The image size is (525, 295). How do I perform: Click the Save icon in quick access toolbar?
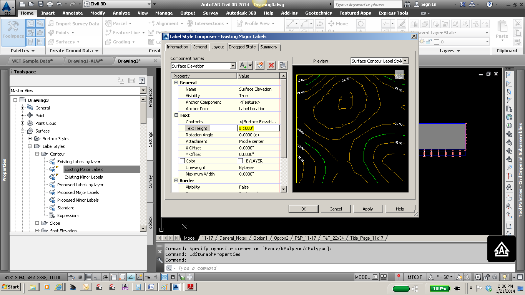[x=40, y=4]
